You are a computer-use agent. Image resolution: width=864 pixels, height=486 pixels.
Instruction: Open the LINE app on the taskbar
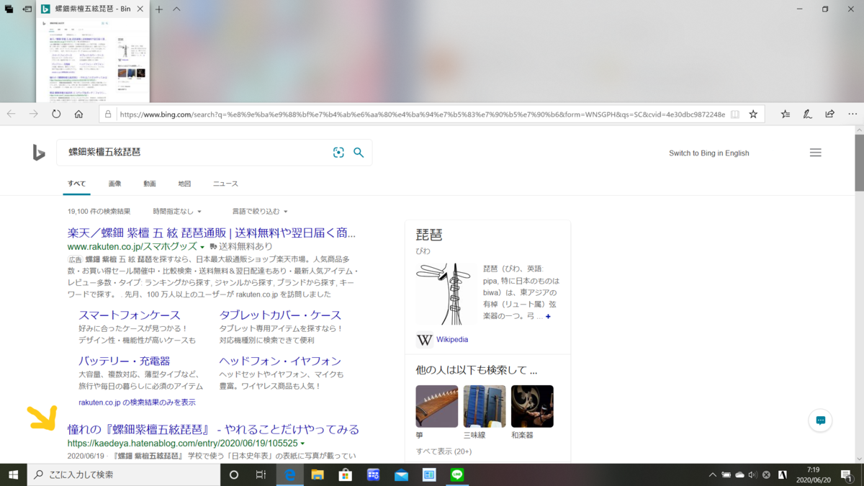tap(457, 475)
